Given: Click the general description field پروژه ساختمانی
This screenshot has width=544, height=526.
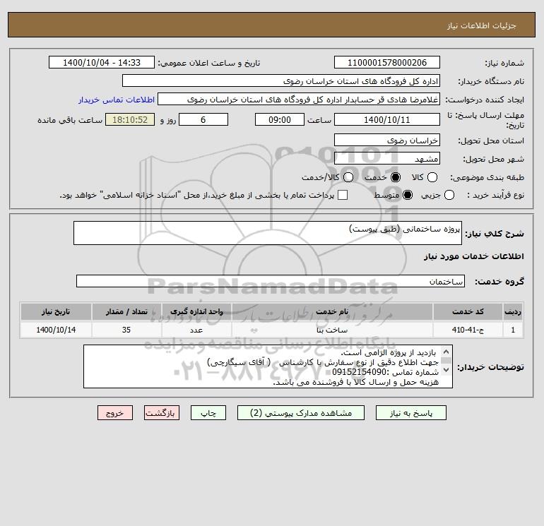Looking at the screenshot, I should pyautogui.click(x=268, y=233).
